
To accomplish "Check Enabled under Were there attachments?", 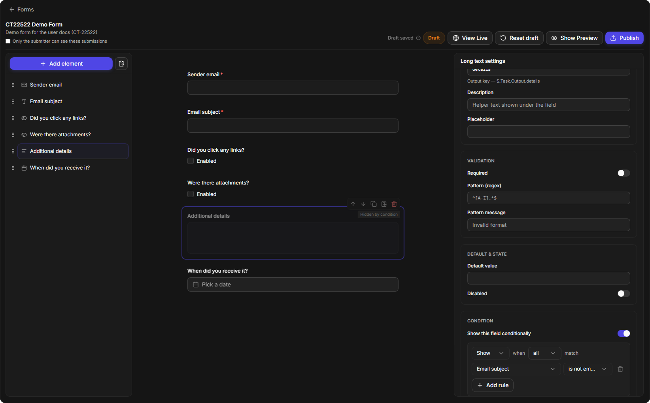I will [x=191, y=194].
